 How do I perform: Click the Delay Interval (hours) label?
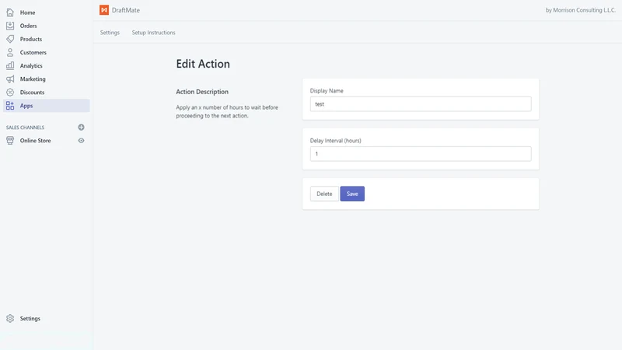(x=335, y=141)
